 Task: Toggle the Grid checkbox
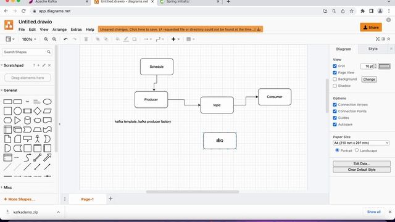click(x=335, y=66)
